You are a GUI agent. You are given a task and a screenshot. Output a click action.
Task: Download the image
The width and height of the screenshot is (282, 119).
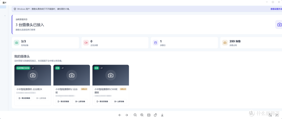pyautogui.click(x=162, y=115)
